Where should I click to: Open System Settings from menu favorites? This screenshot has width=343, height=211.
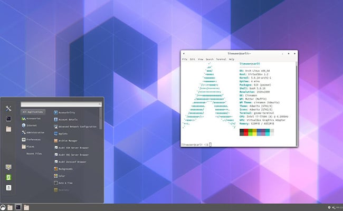point(8,109)
